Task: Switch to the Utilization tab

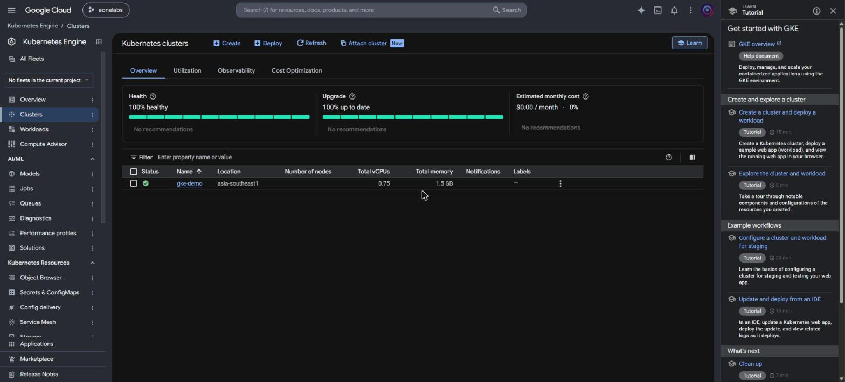Action: (x=187, y=70)
